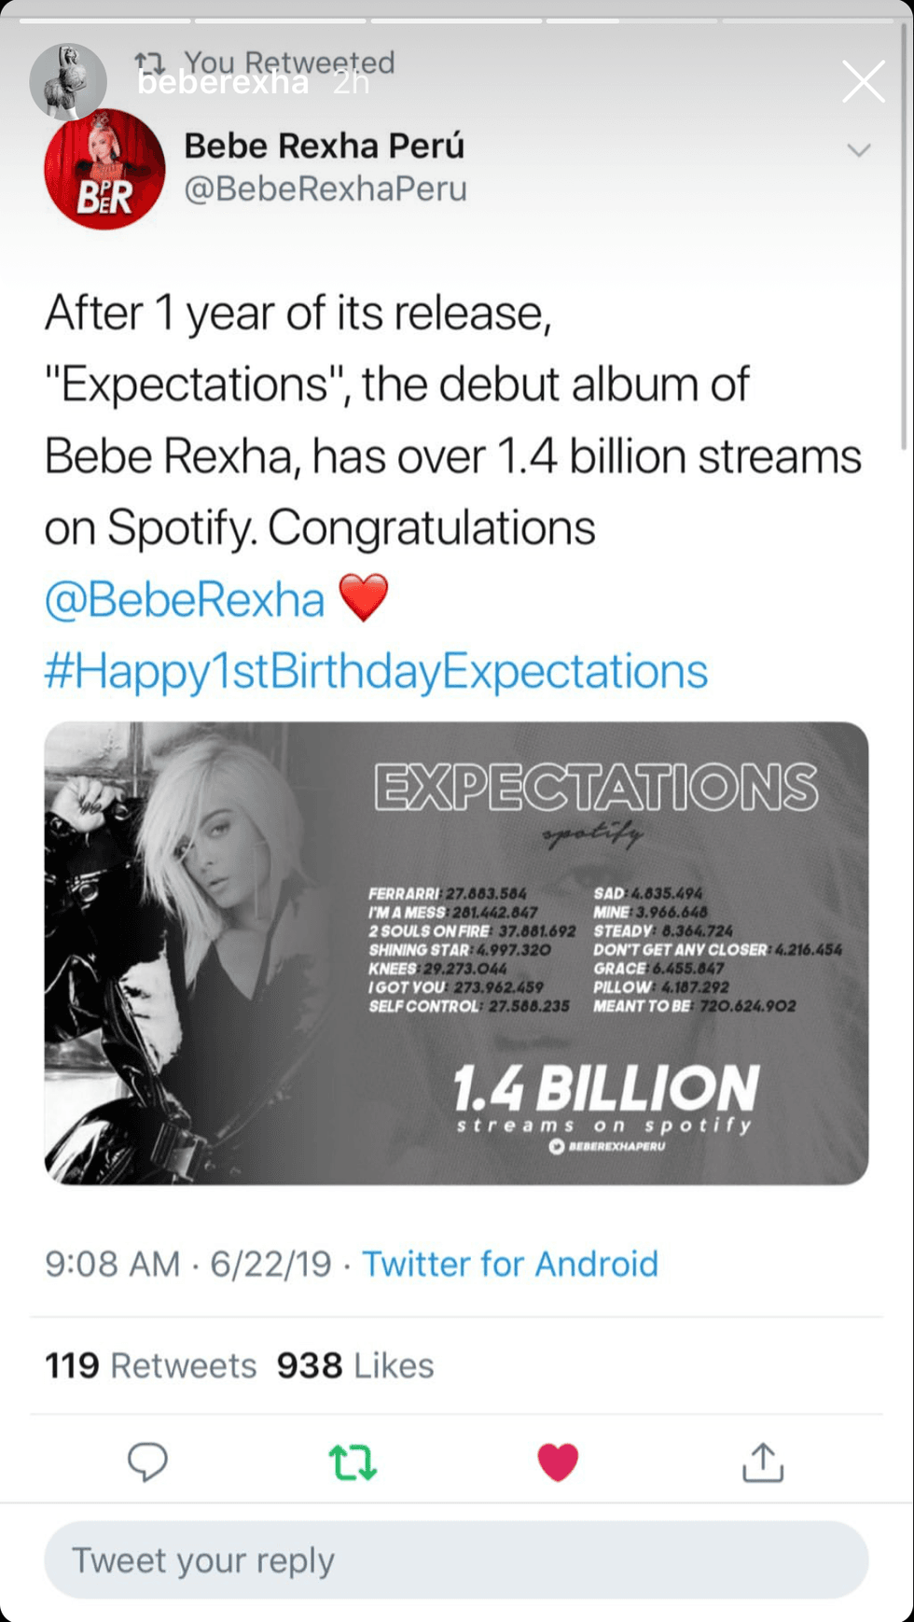Click the @BebeRexhaPeru handle
Screen dimensions: 914x1622
coord(325,189)
